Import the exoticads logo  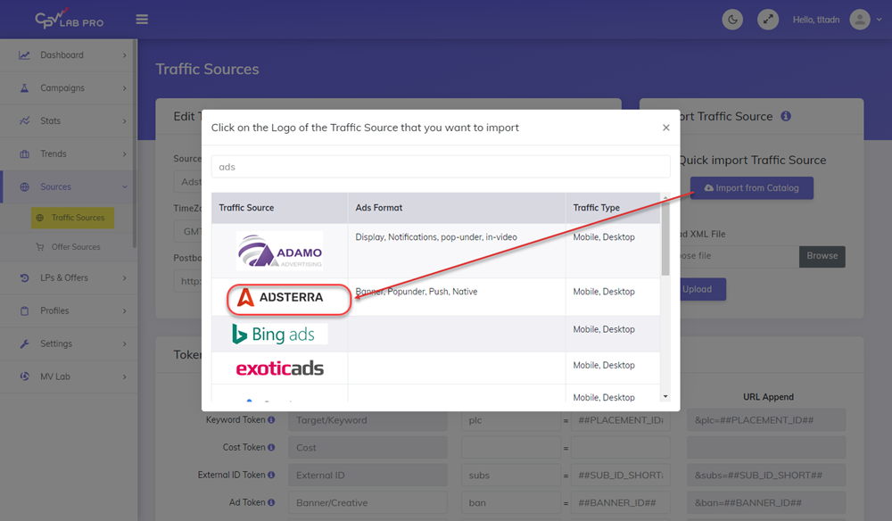click(279, 368)
